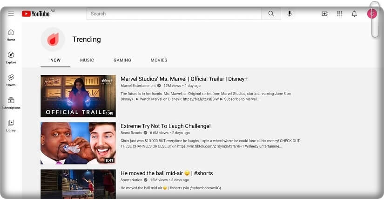The height and width of the screenshot is (199, 384).
Task: Click the page scrollbar thumb
Action: [375, 20]
